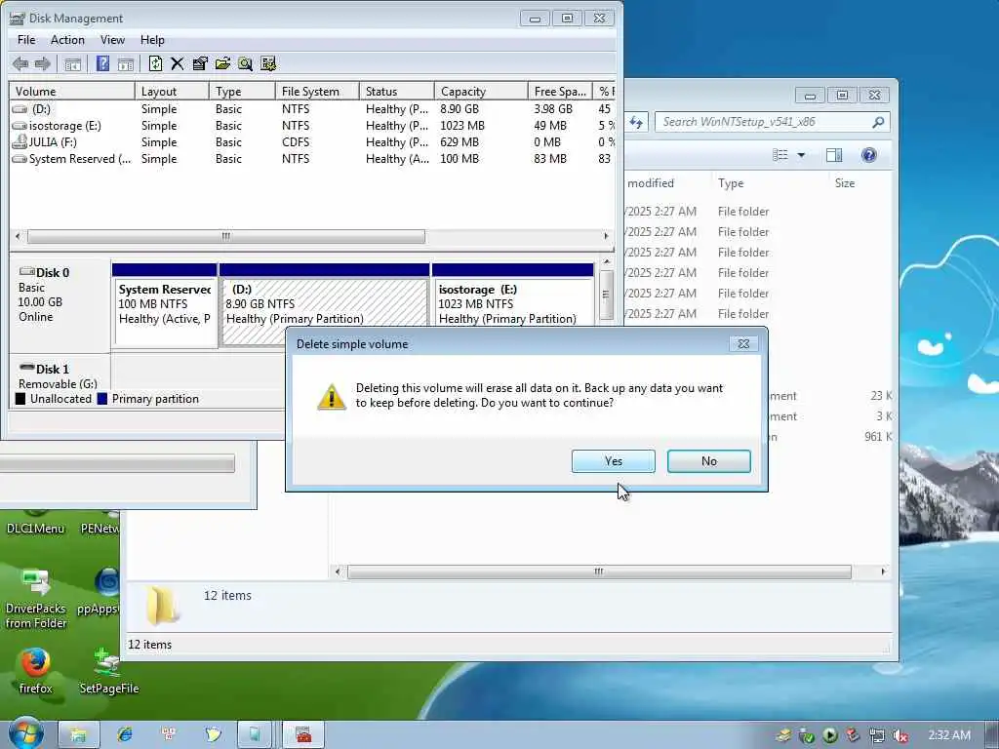Click the Unallocated black legend swatch
The width and height of the screenshot is (999, 749).
(x=20, y=399)
